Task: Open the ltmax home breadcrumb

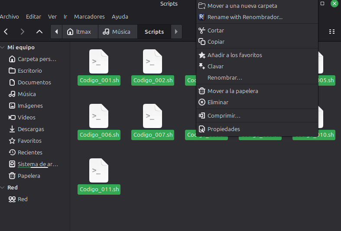Action: coord(80,32)
